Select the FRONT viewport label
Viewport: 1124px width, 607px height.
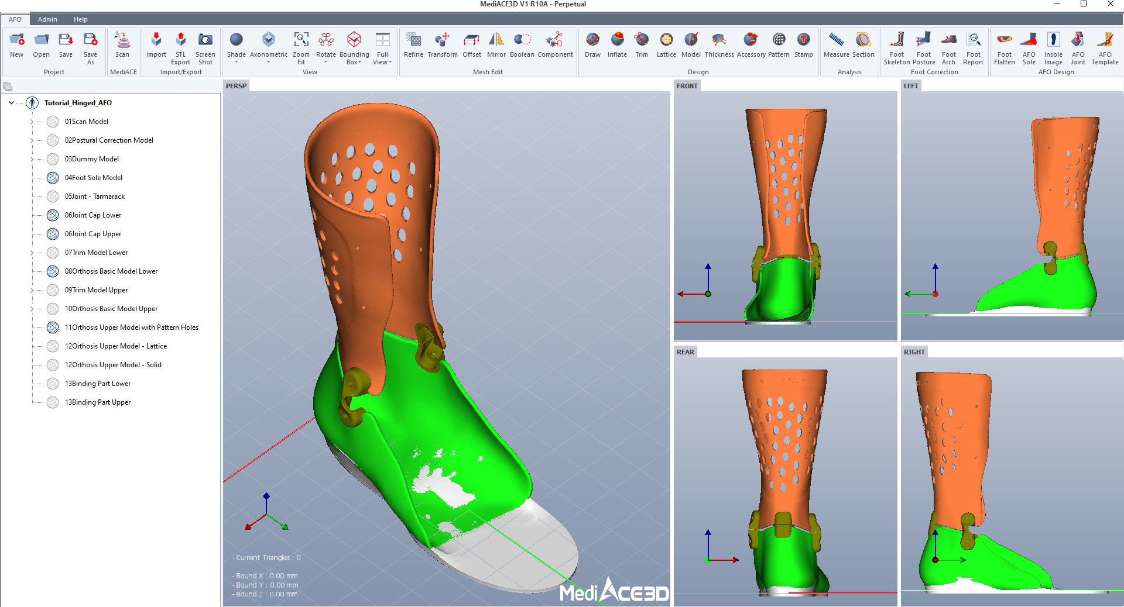pos(687,86)
